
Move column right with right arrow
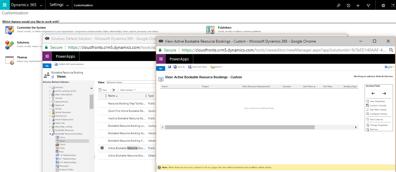384,93
